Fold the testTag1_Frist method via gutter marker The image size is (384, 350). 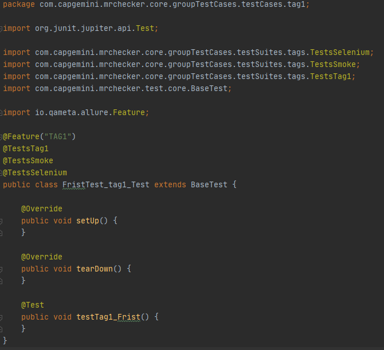point(2,317)
